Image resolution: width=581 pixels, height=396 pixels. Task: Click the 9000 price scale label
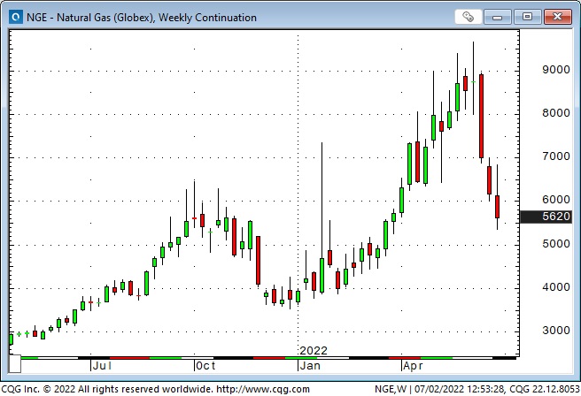point(556,70)
